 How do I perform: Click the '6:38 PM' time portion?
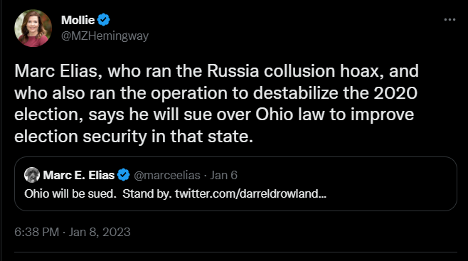coord(37,232)
